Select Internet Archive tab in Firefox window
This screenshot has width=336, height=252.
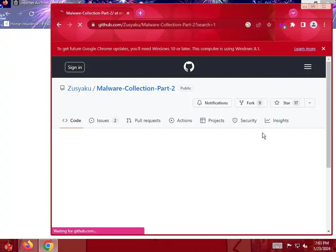point(46,3)
